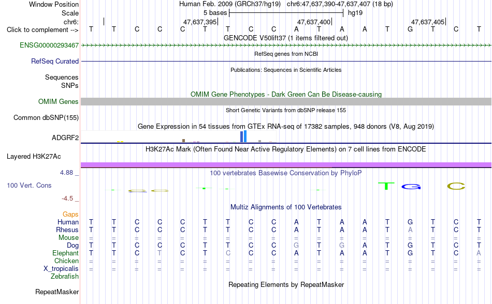Click the 47,637,405 position marker
Screen dimensions: 492x304
428,22
